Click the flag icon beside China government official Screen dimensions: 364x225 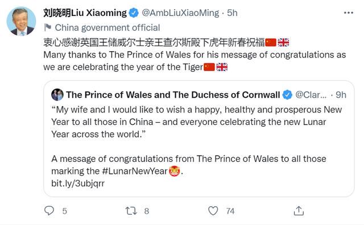point(48,27)
